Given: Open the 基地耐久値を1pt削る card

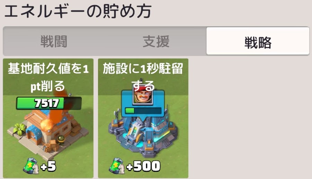Looking at the screenshot, I should pos(48,118).
